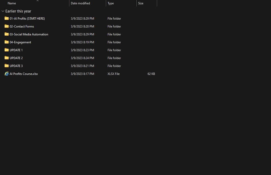The height and width of the screenshot is (175, 271).
Task: Click the 01-AI Profits (START HERE) folder icon
Action: click(7, 18)
